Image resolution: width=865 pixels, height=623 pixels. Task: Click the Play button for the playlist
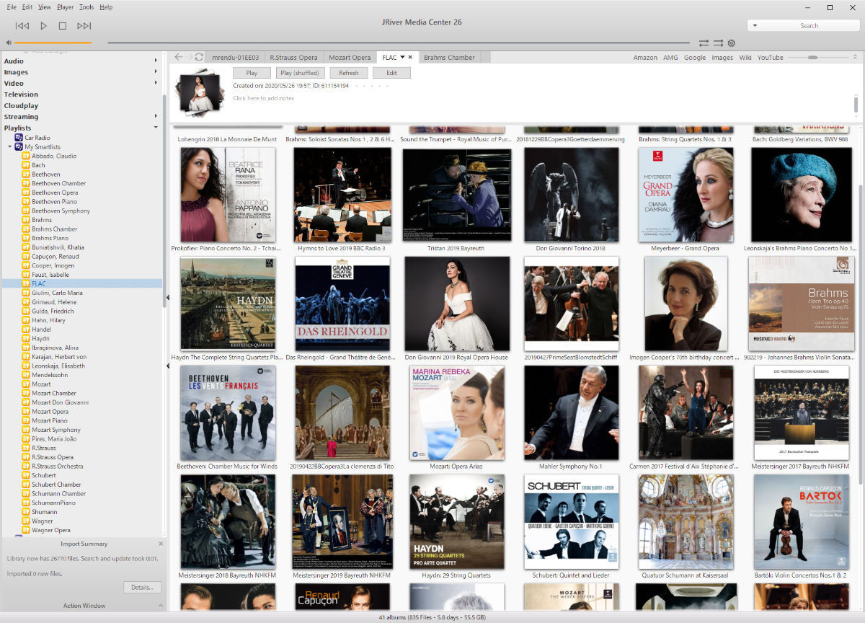pos(252,73)
